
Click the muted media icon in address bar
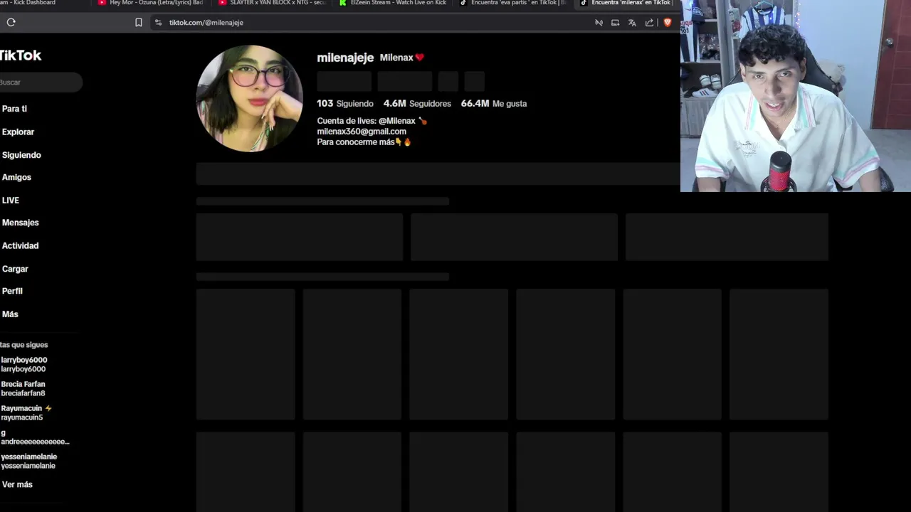(x=599, y=22)
